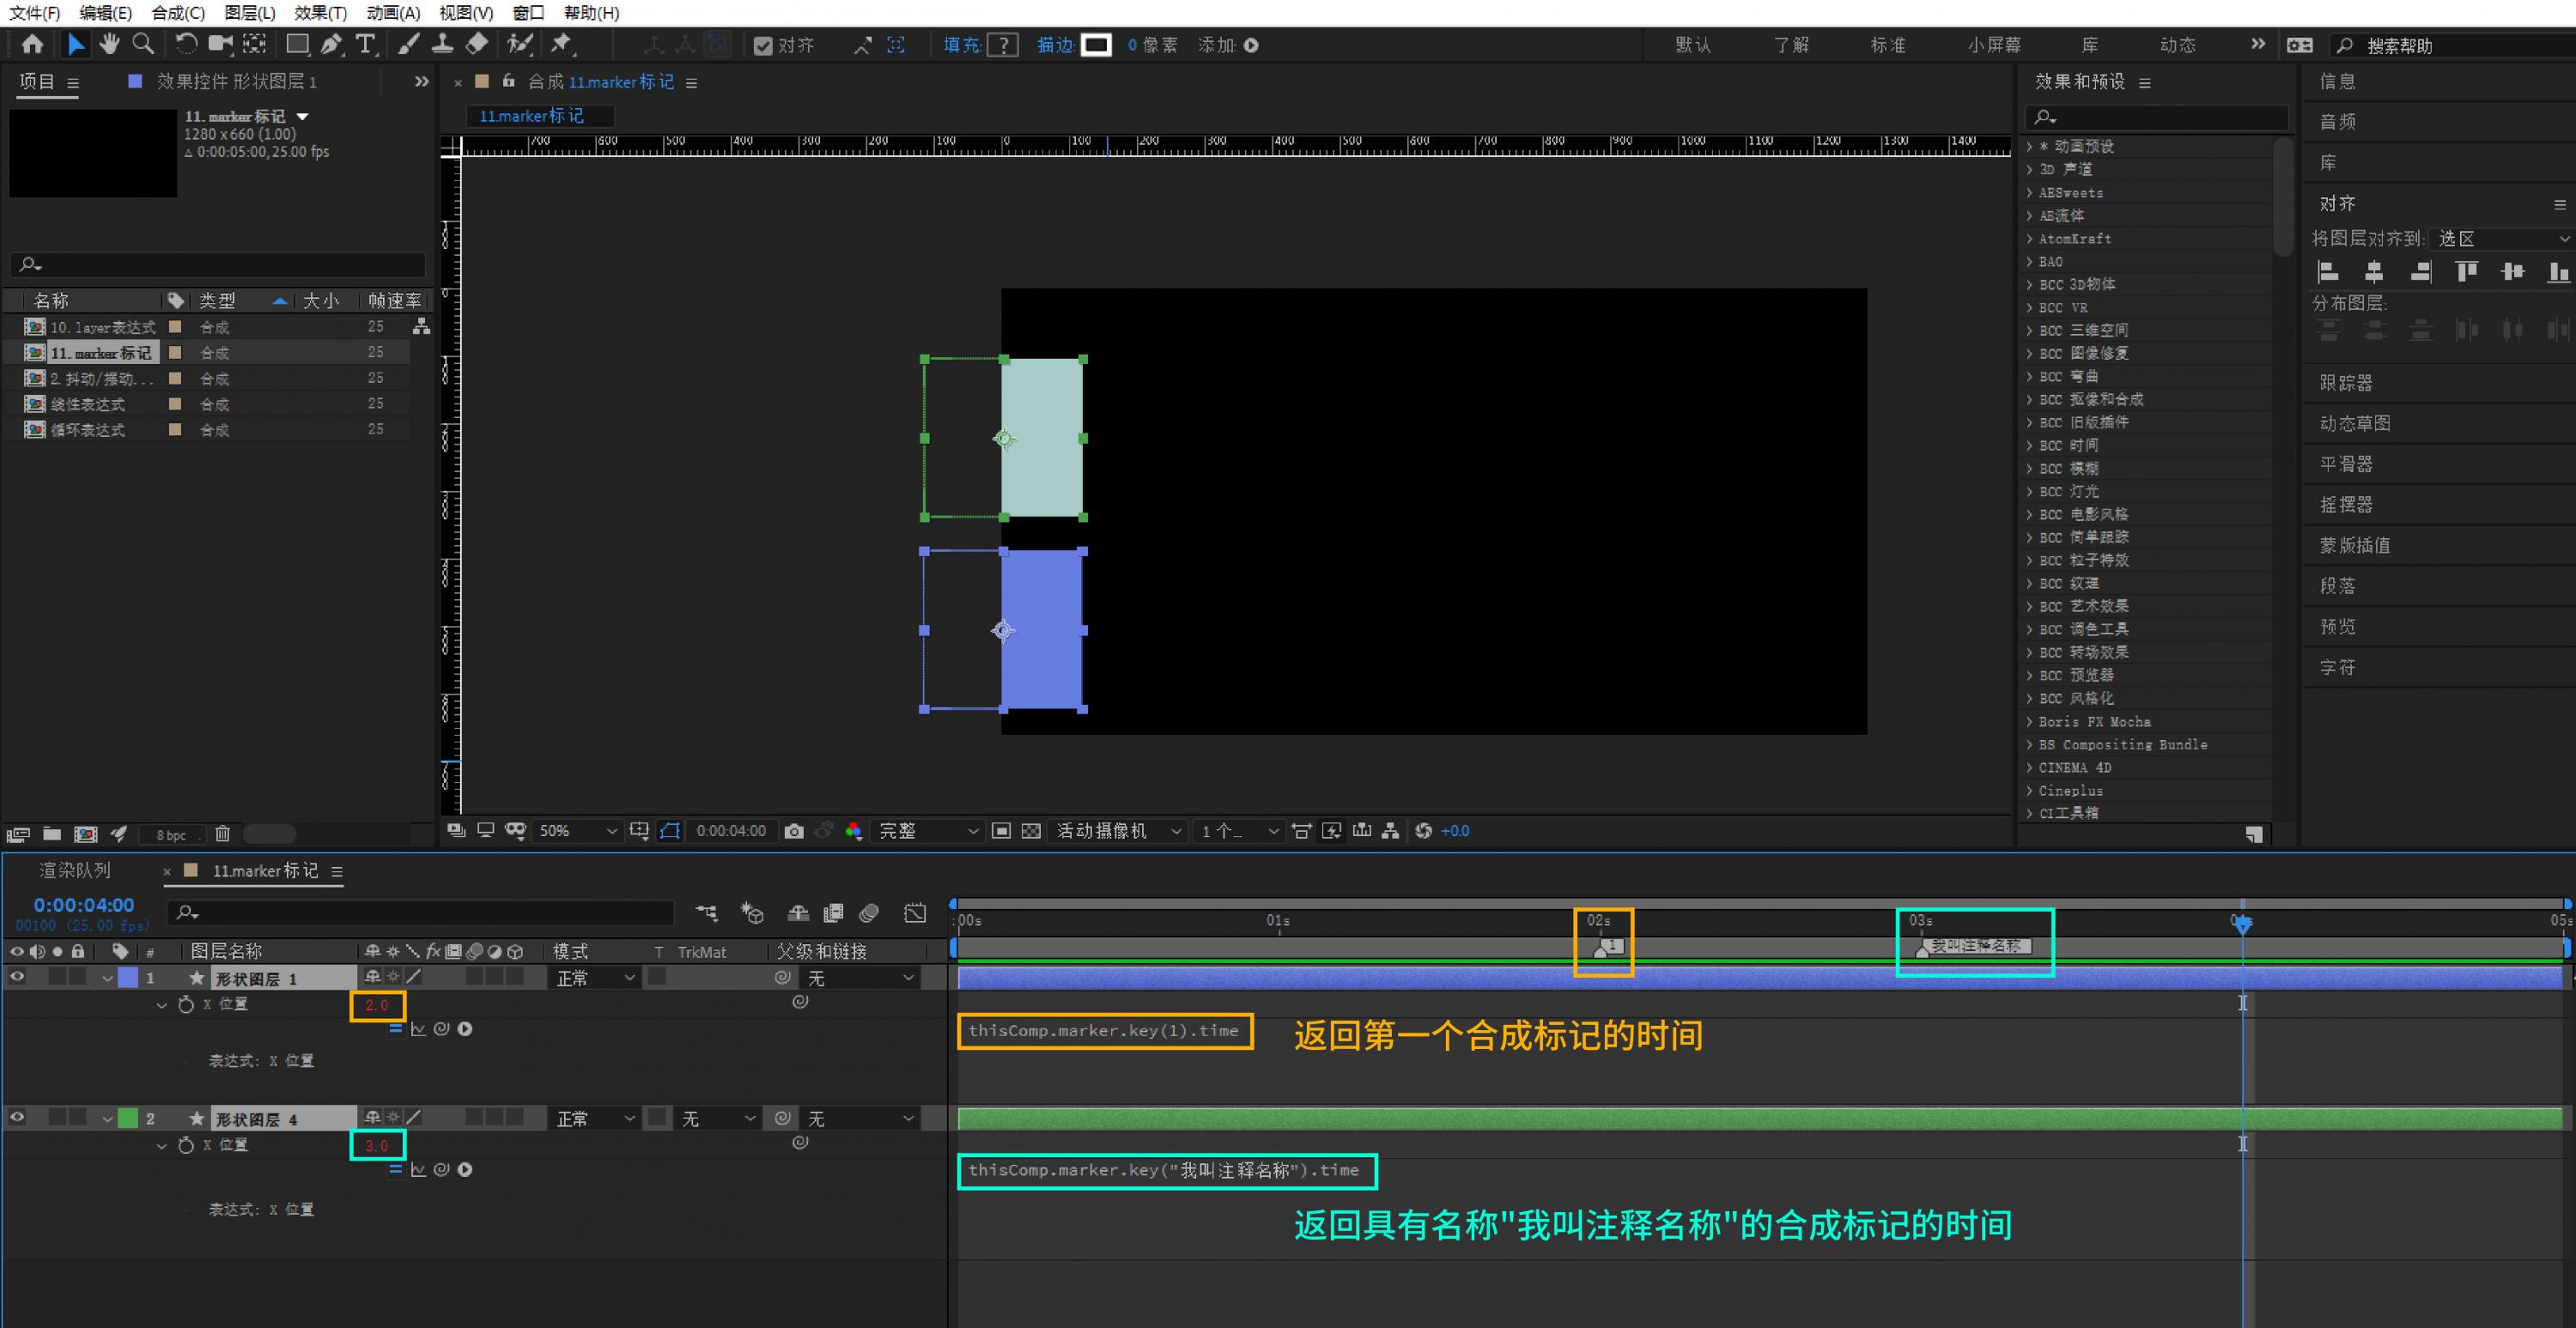Expand the BCC 时间 effects category
Image resolution: width=2576 pixels, height=1328 pixels.
[x=2030, y=445]
